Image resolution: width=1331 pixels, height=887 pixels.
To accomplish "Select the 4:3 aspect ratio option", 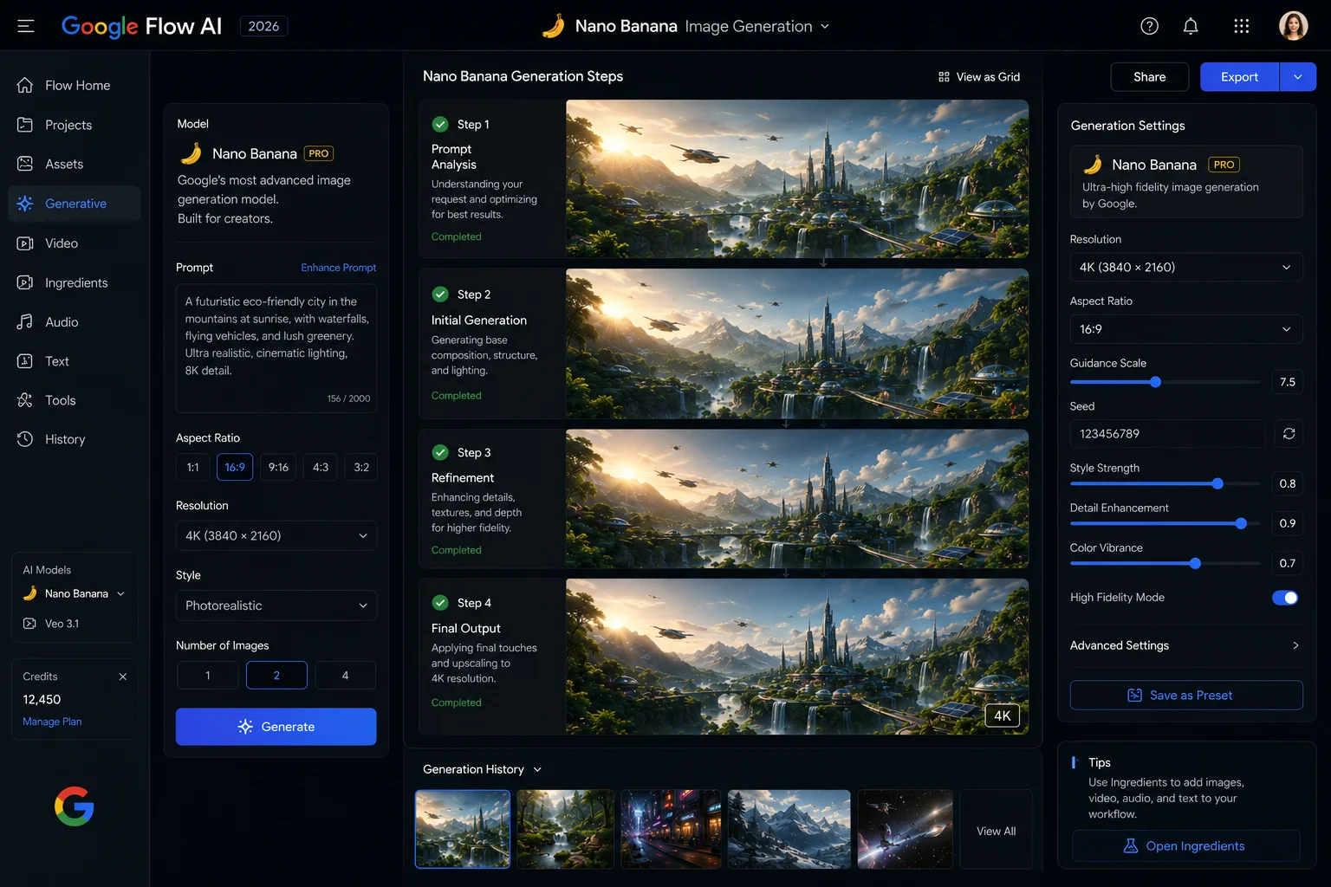I will 321,467.
